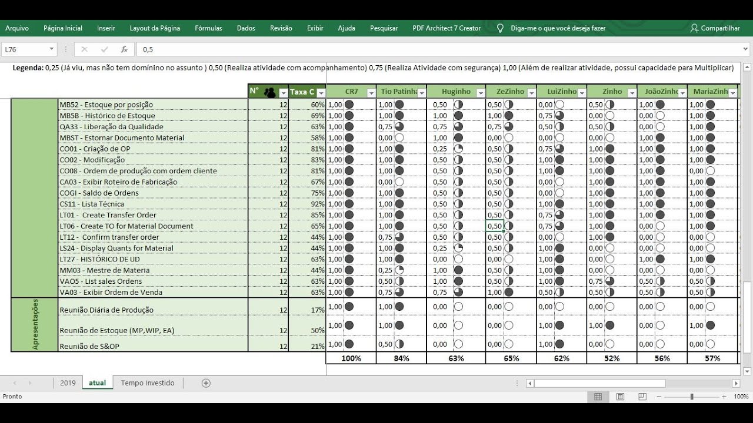Image resolution: width=753 pixels, height=423 pixels.
Task: Open the Insert Function (fx) dialog
Action: 124,49
